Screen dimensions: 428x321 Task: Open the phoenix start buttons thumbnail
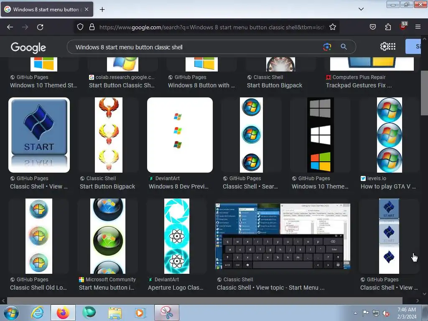click(x=109, y=135)
